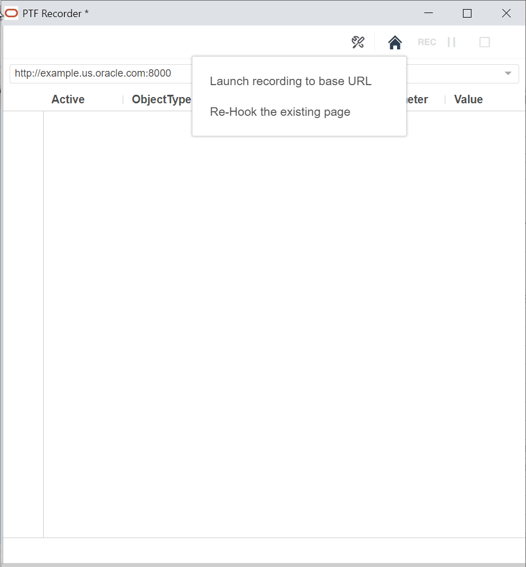Stop recording with the square stop icon
The image size is (526, 567).
485,41
